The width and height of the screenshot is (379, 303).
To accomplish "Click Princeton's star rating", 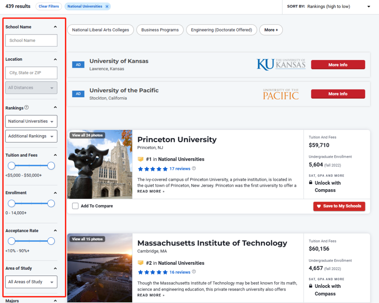I will 153,169.
